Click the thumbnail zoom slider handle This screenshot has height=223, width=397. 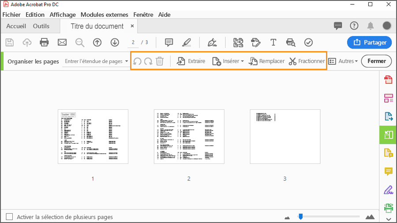[x=300, y=216]
